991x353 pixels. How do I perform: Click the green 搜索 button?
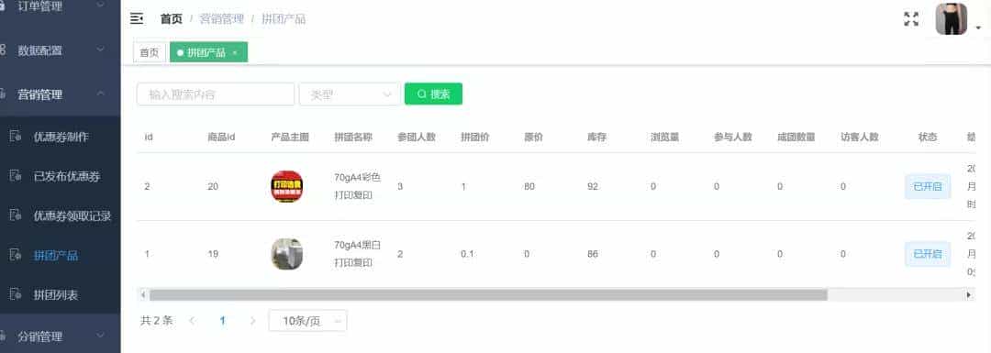point(433,94)
